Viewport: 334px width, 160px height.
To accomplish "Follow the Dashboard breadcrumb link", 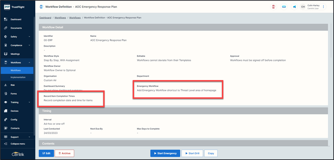I will click(x=45, y=18).
